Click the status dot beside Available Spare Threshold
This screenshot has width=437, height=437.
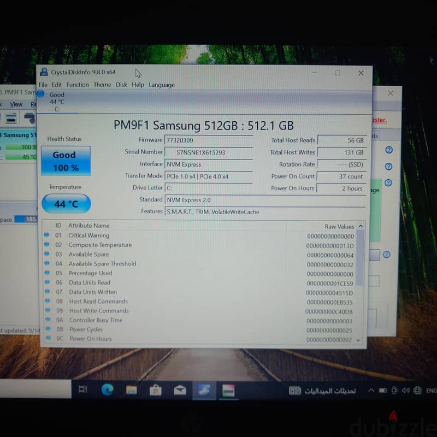pyautogui.click(x=47, y=263)
